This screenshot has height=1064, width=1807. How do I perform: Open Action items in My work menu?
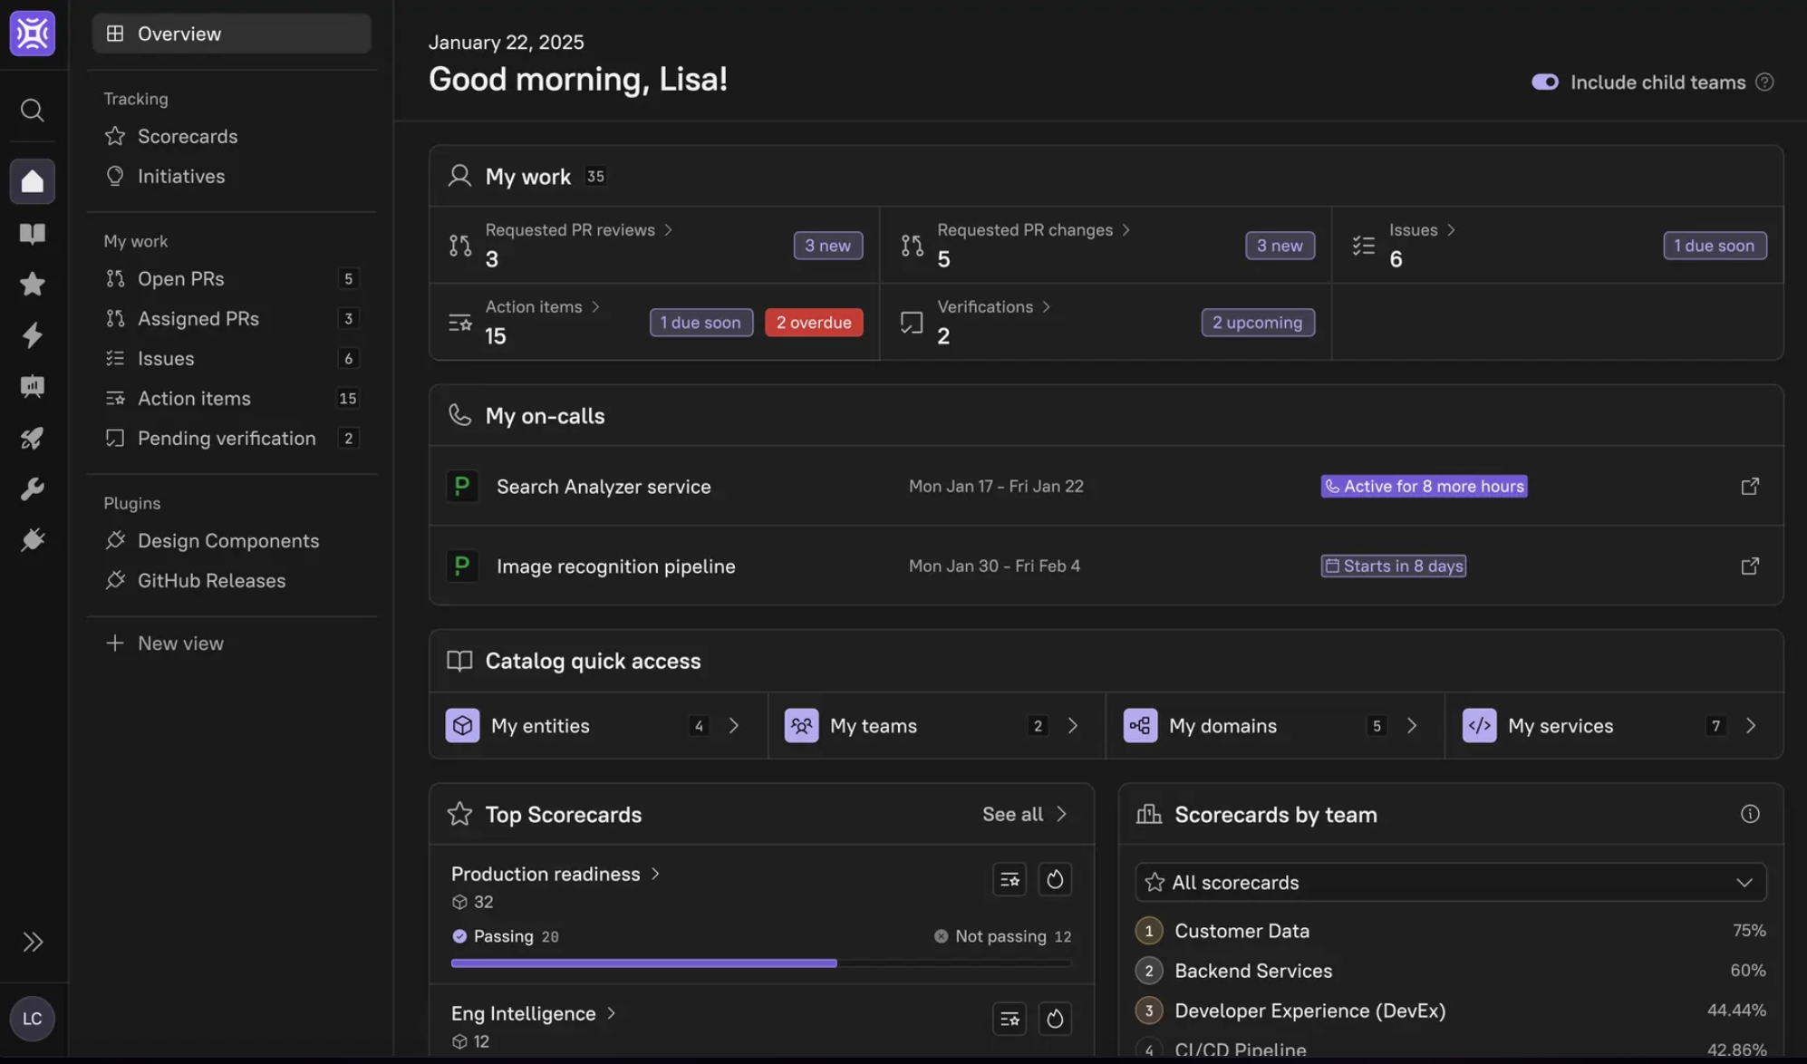coord(194,398)
